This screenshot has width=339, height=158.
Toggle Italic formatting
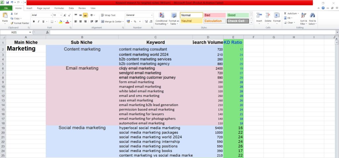coord(38,21)
